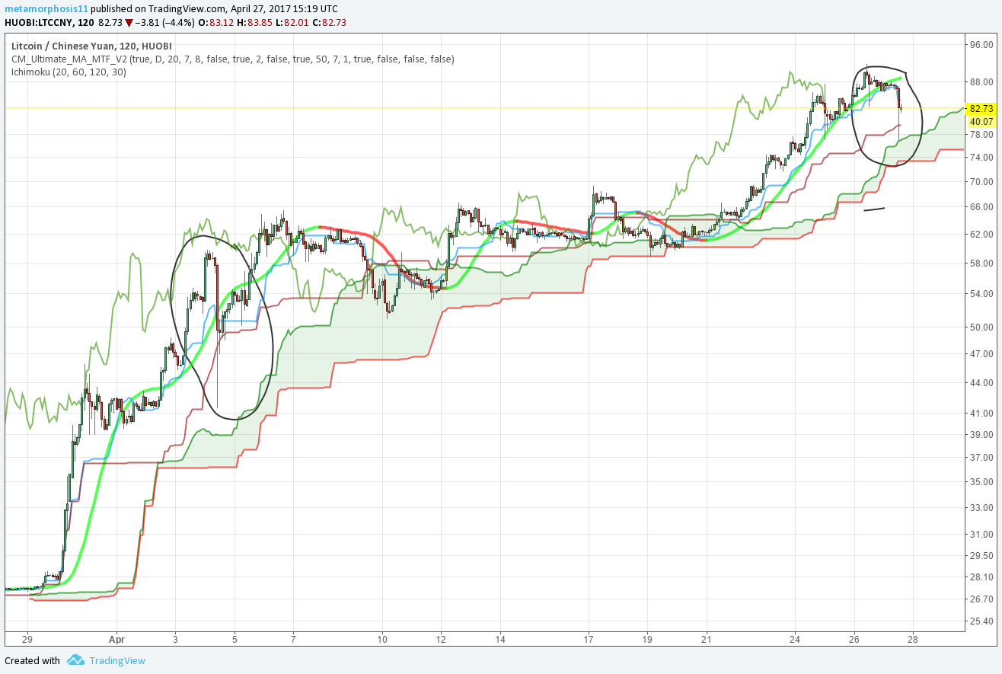Screen dimensions: 1002x674
Task: Click the 24 date label on time axis
Action: 795,639
